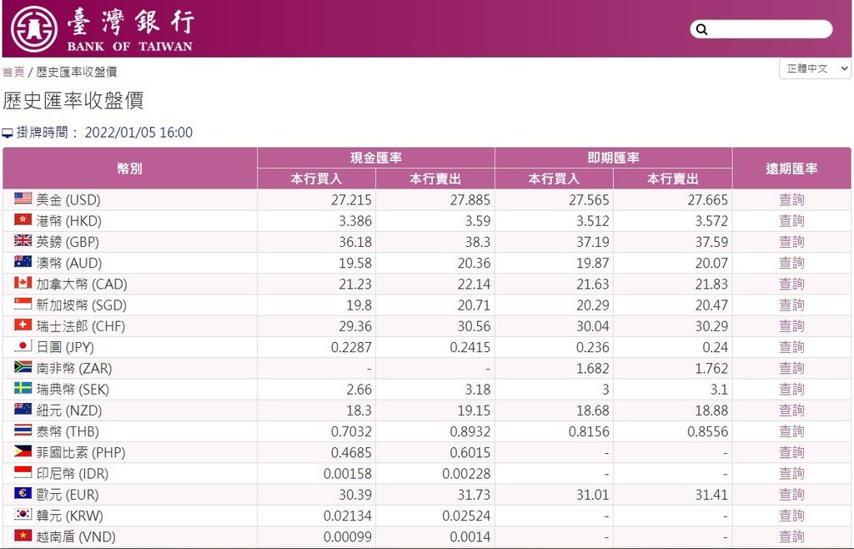Open 查詢 forward rate for GBP

791,242
